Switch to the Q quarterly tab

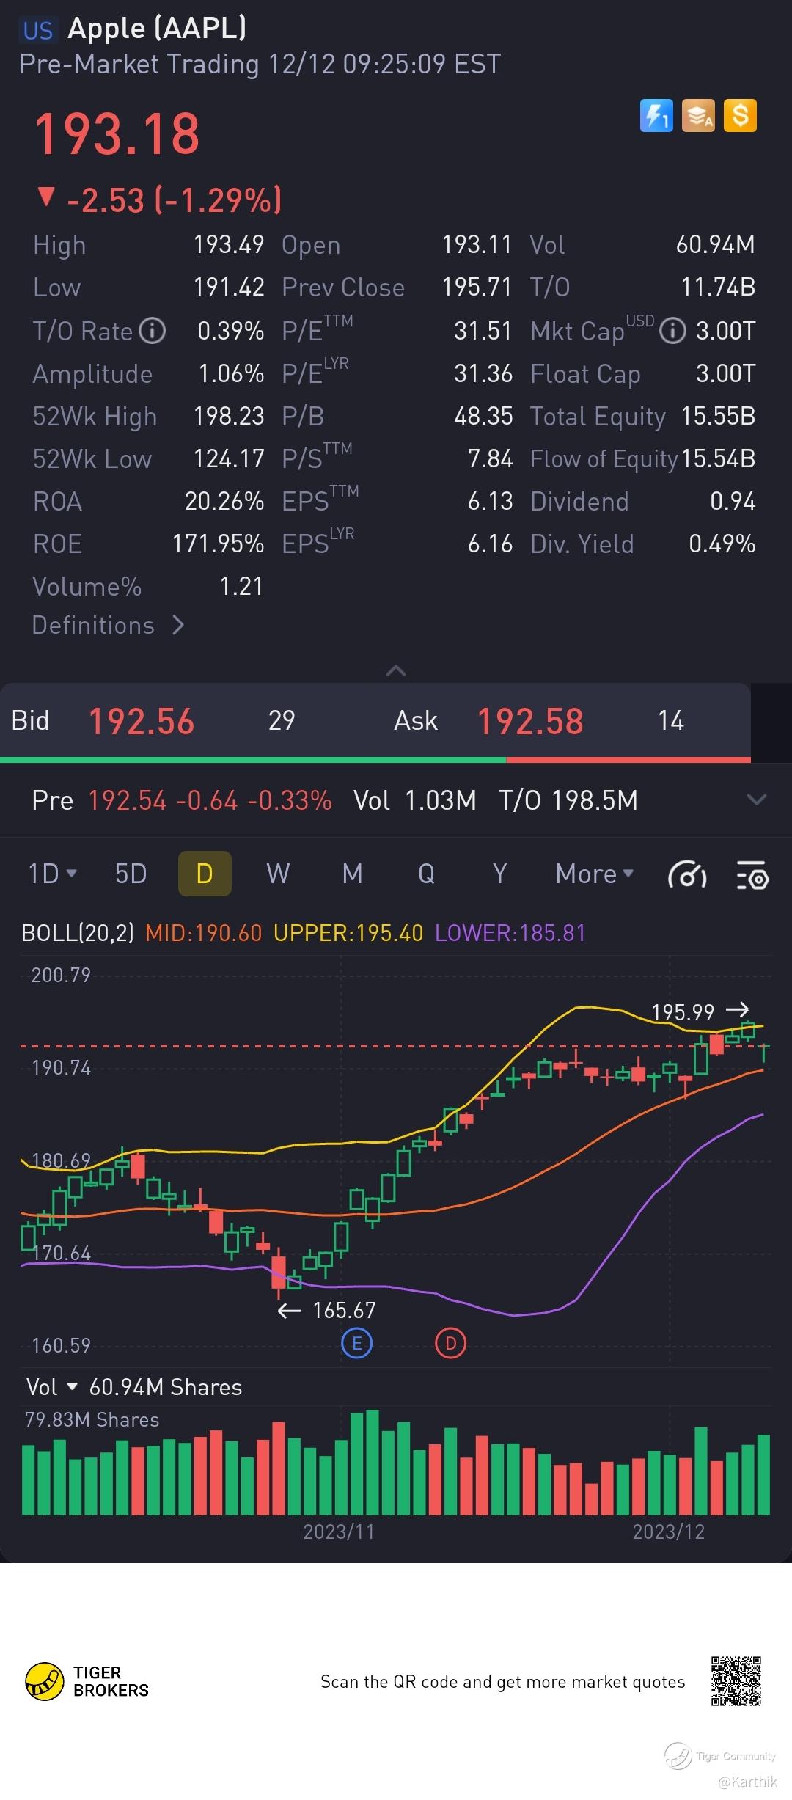426,874
